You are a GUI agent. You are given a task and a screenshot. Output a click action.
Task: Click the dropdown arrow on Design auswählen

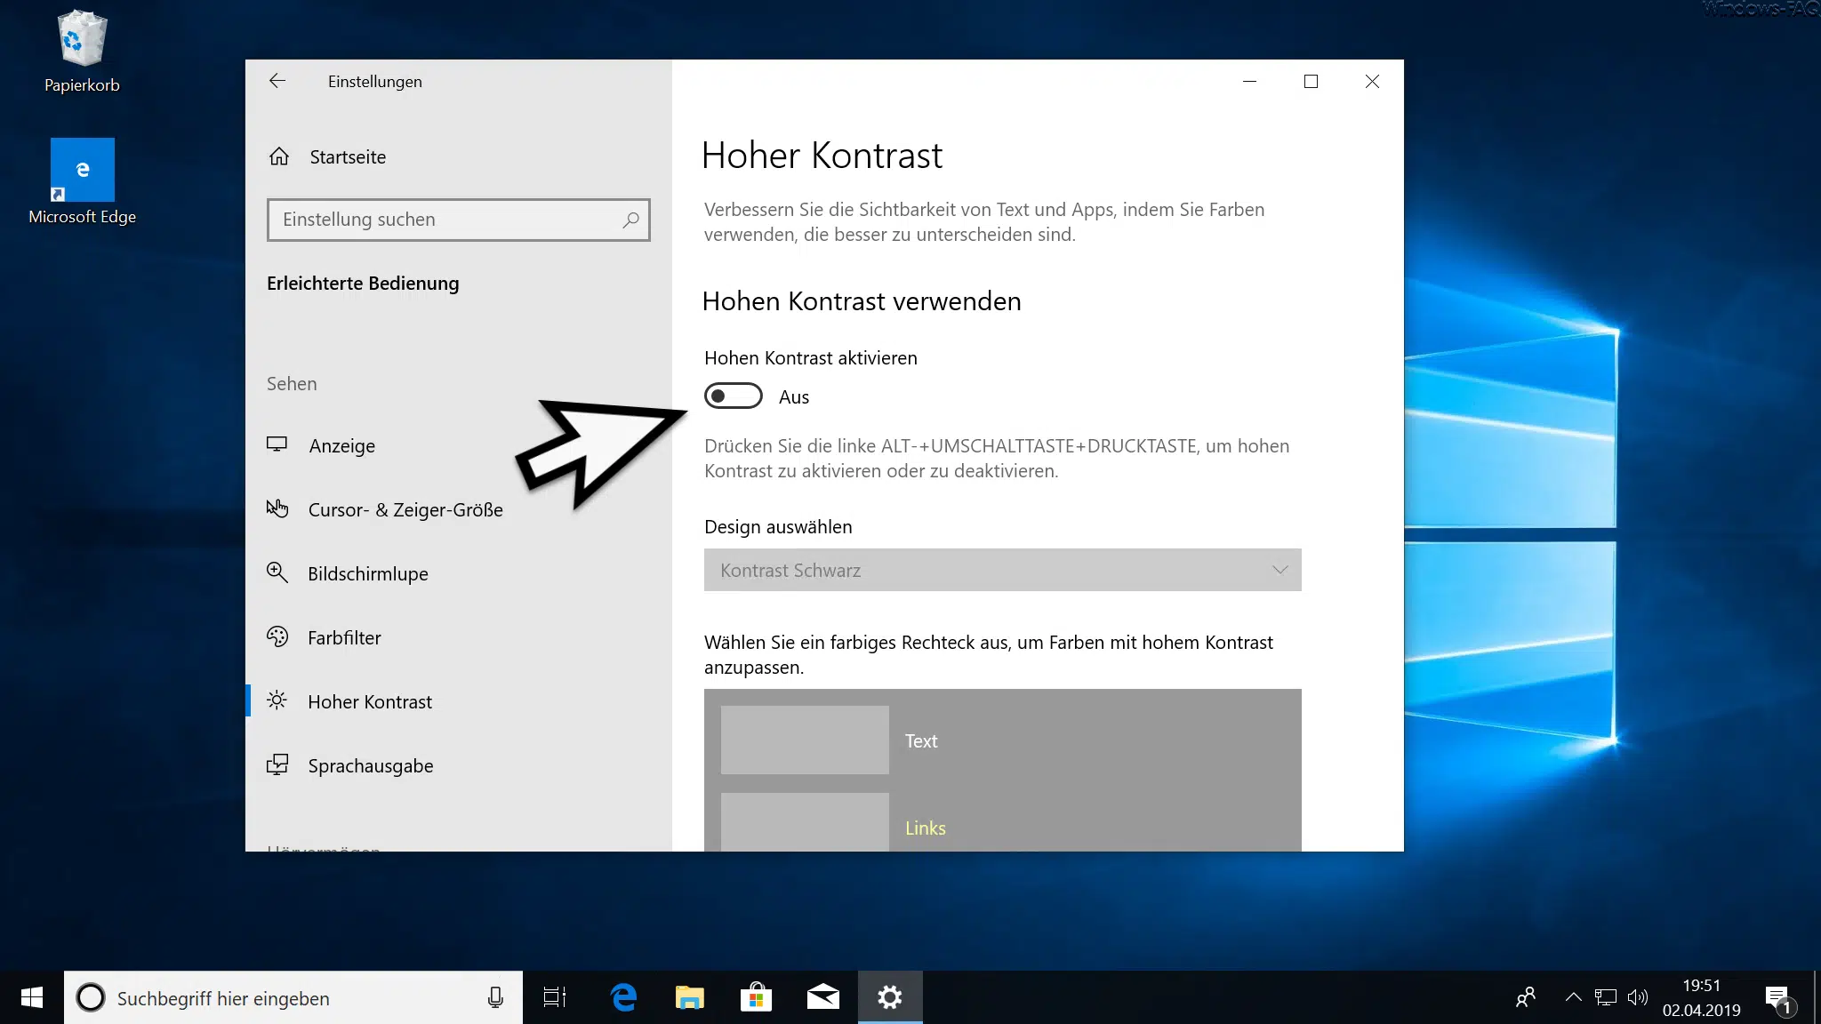point(1279,570)
